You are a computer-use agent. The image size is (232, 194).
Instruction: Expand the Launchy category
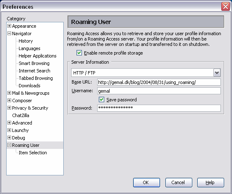tap(9, 130)
